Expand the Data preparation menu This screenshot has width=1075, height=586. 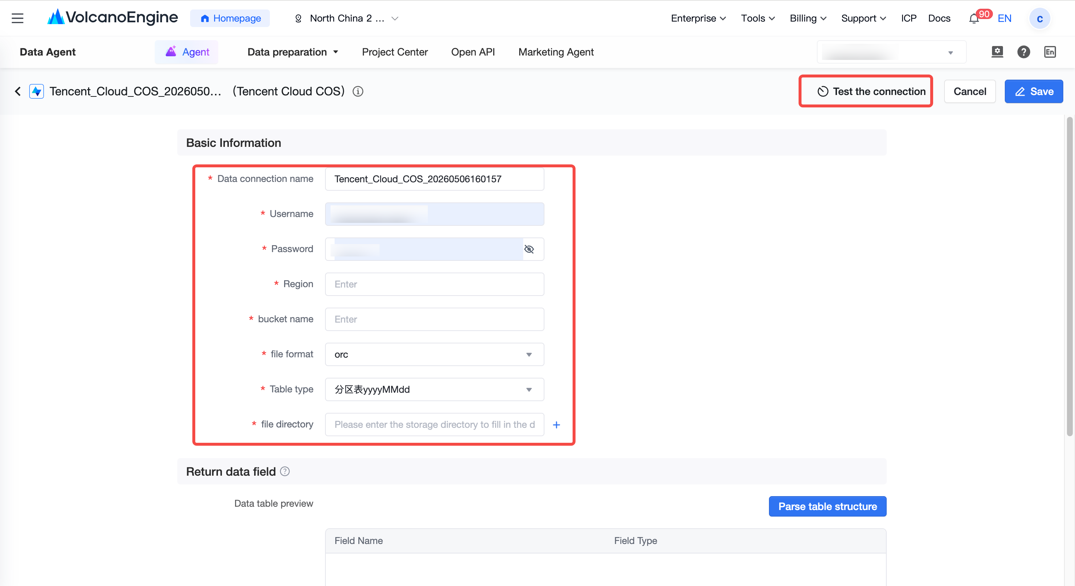tap(293, 52)
